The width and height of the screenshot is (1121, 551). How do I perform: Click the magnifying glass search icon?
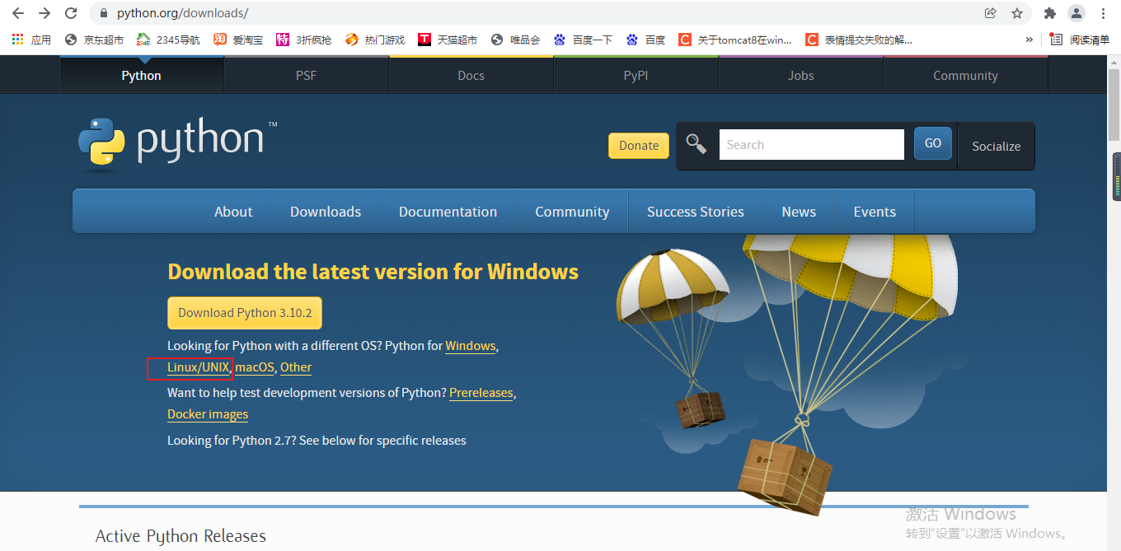pyautogui.click(x=697, y=144)
